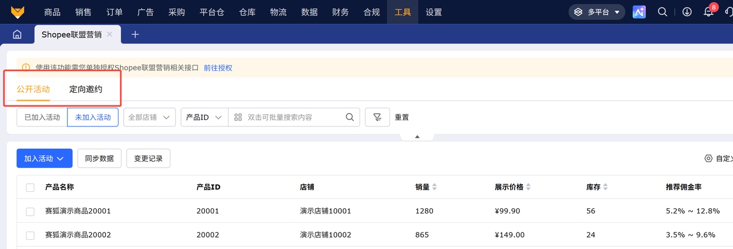Check the row for 赛狐演示商品20001
This screenshot has width=733, height=249.
click(x=30, y=211)
